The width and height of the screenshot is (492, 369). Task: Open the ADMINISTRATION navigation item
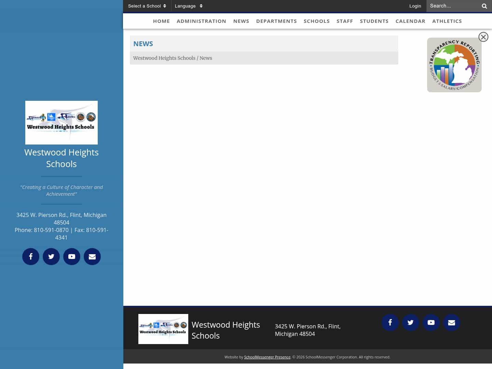pyautogui.click(x=201, y=21)
